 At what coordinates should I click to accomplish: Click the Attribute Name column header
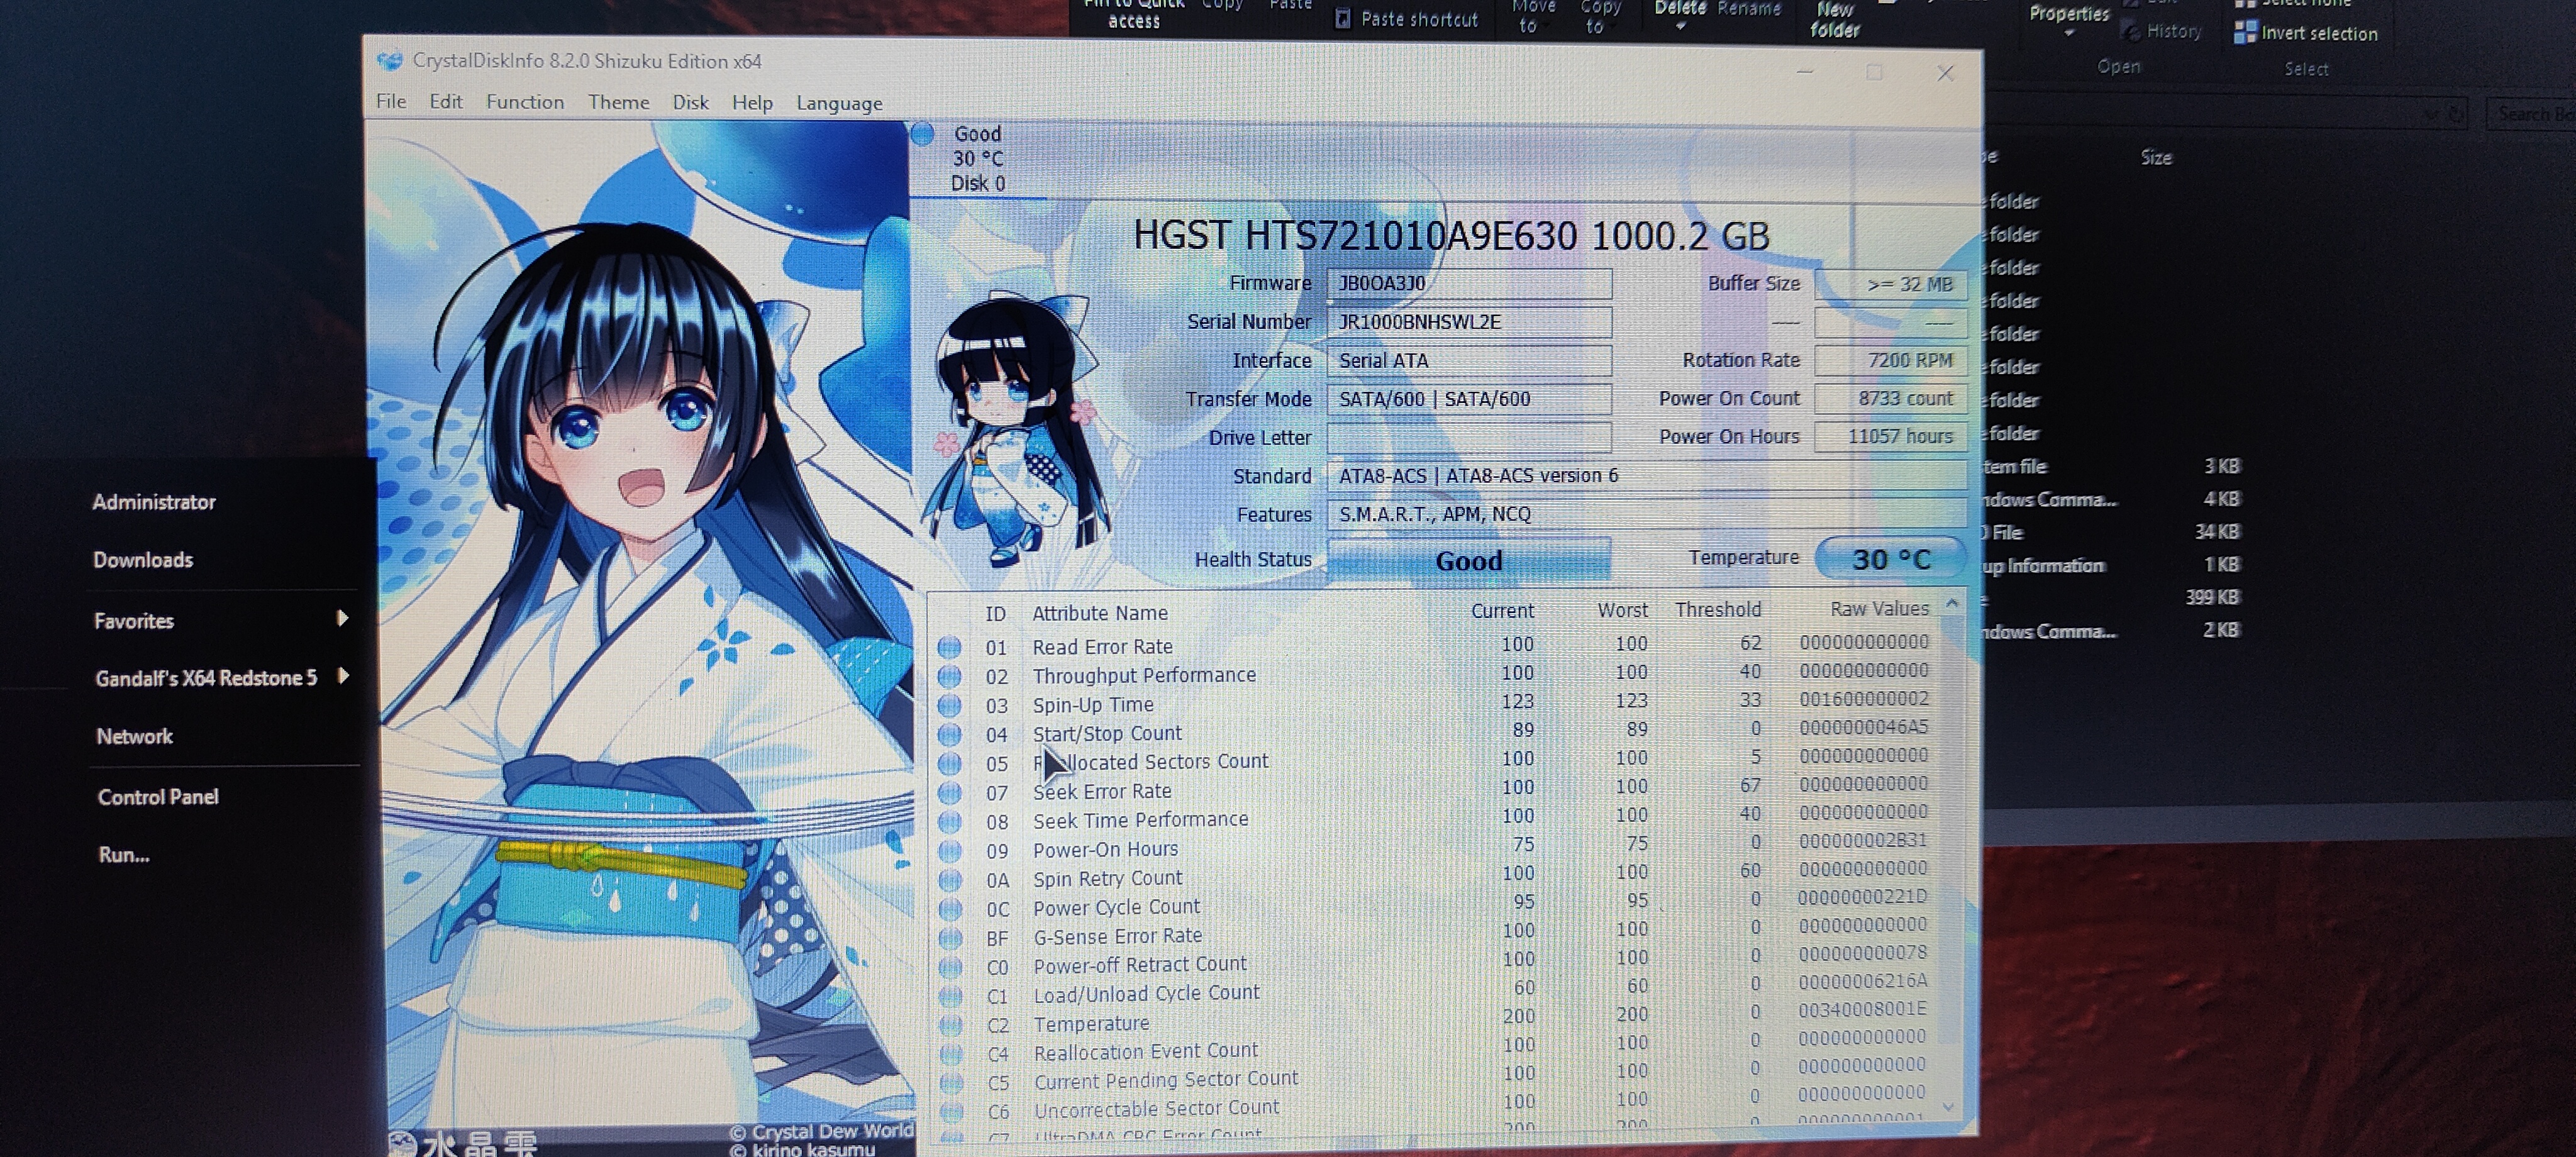point(1099,613)
